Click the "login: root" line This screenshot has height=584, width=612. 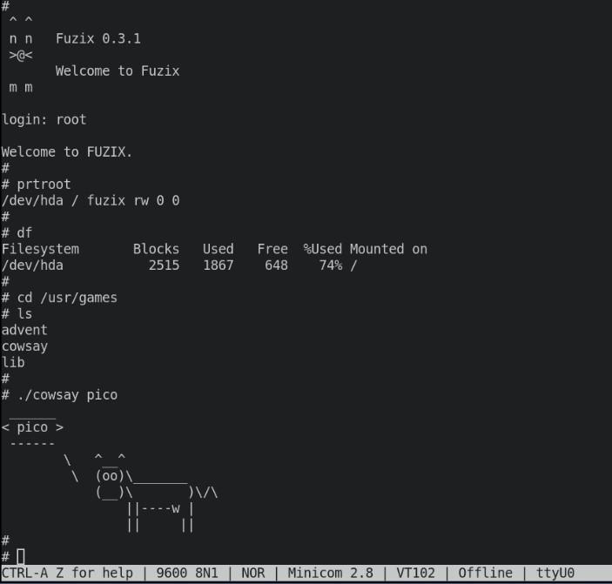tap(44, 119)
